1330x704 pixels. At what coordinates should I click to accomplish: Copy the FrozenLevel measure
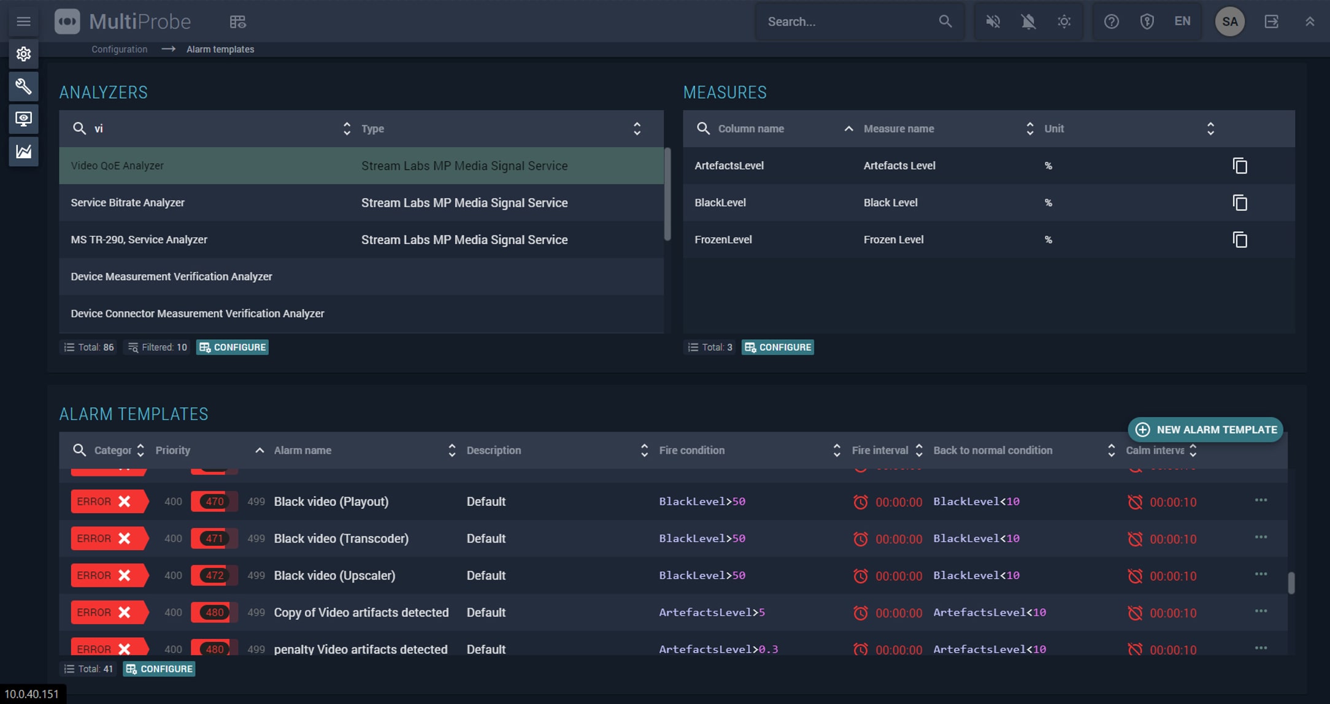click(1240, 240)
